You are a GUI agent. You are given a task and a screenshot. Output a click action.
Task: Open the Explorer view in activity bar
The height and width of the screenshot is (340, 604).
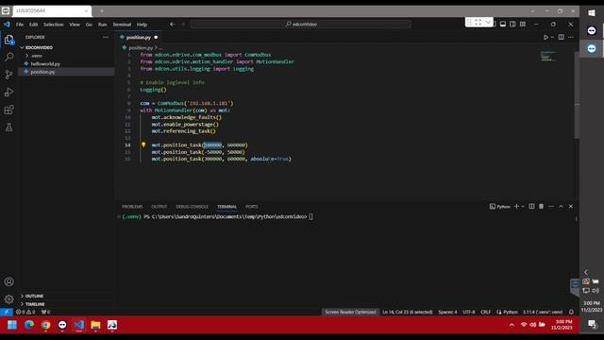[8, 40]
